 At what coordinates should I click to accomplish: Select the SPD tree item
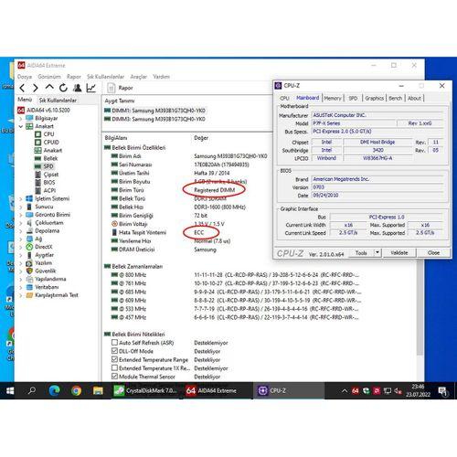tap(48, 166)
